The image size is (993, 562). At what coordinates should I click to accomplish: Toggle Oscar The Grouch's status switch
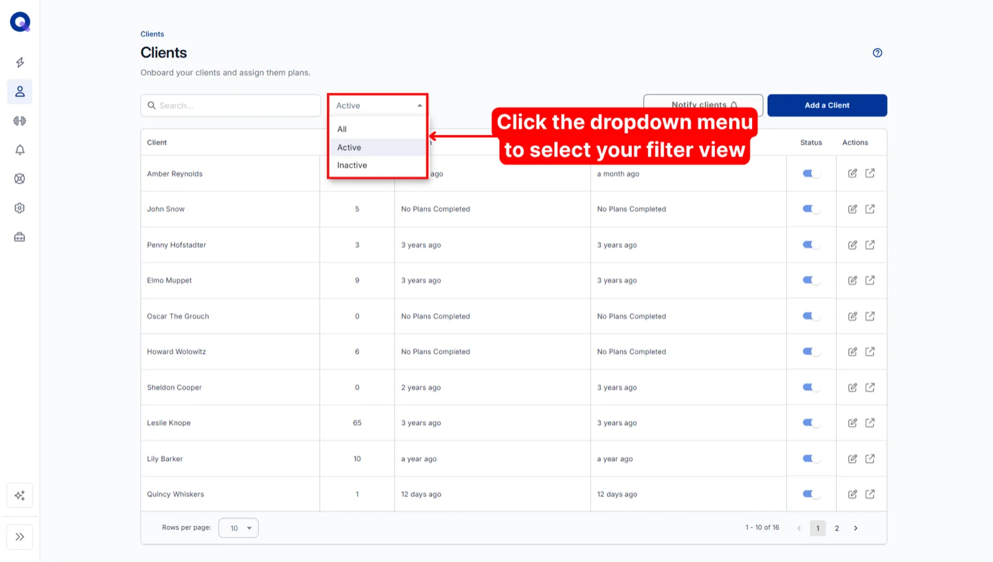[811, 316]
